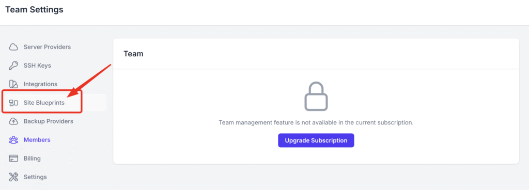Click the Team panel heading
The image size is (529, 190).
pos(133,54)
